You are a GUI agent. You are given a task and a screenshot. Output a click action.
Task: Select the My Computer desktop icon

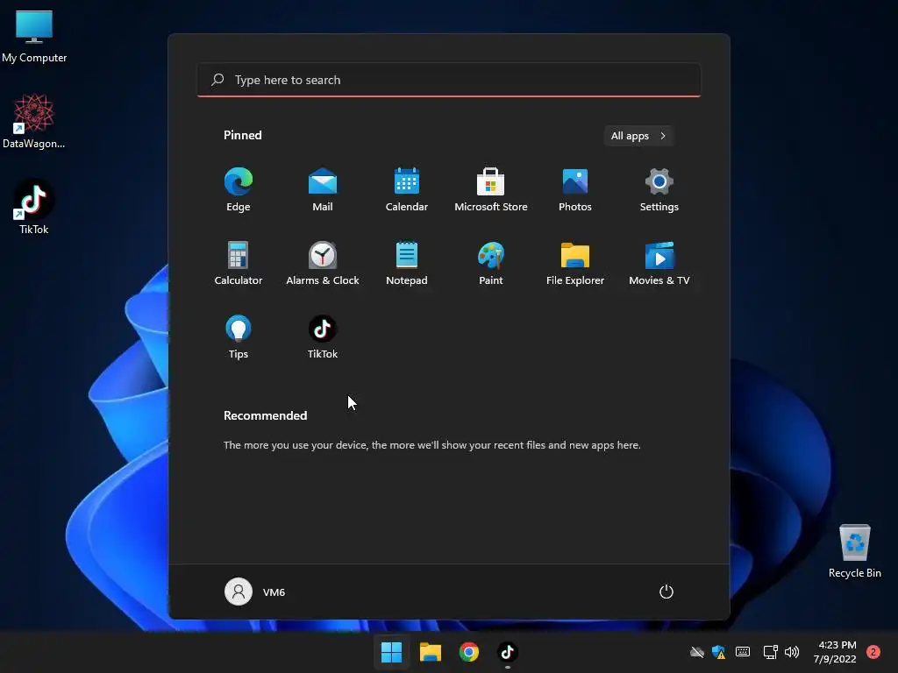pos(34,37)
